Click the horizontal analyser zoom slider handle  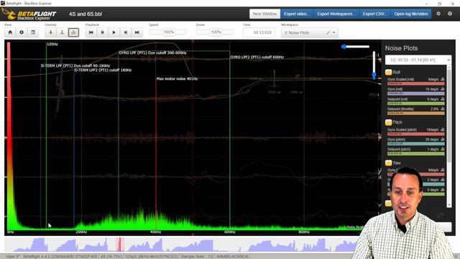tap(344, 46)
